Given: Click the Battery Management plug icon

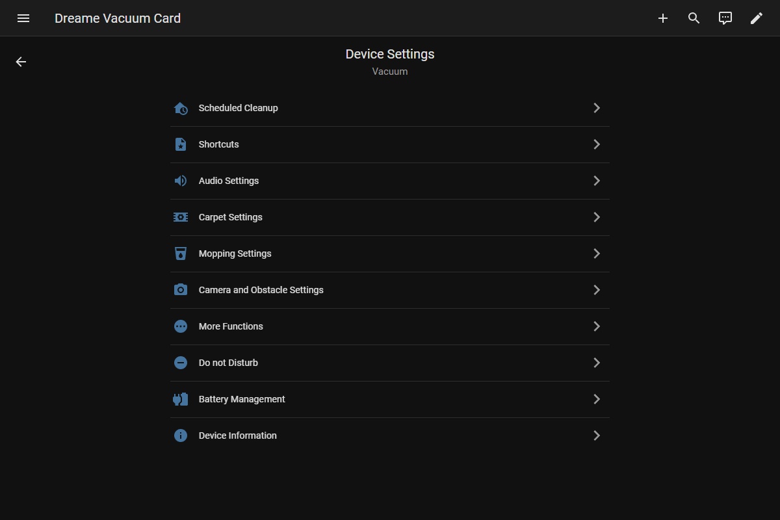Looking at the screenshot, I should pos(181,399).
